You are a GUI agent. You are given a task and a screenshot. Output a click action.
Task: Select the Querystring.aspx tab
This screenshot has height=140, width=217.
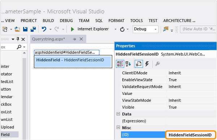[48, 39]
